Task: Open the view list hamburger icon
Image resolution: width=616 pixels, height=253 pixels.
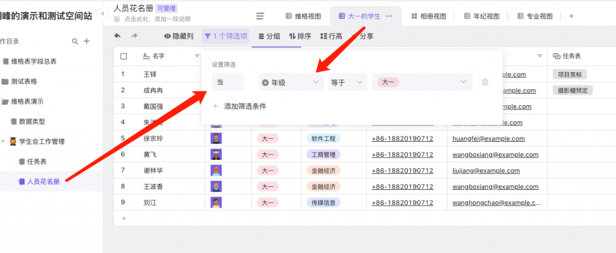Action: (260, 16)
